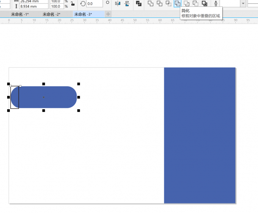The width and height of the screenshot is (258, 213).
Task: Click the Trim shapes icon
Action: point(159,3)
